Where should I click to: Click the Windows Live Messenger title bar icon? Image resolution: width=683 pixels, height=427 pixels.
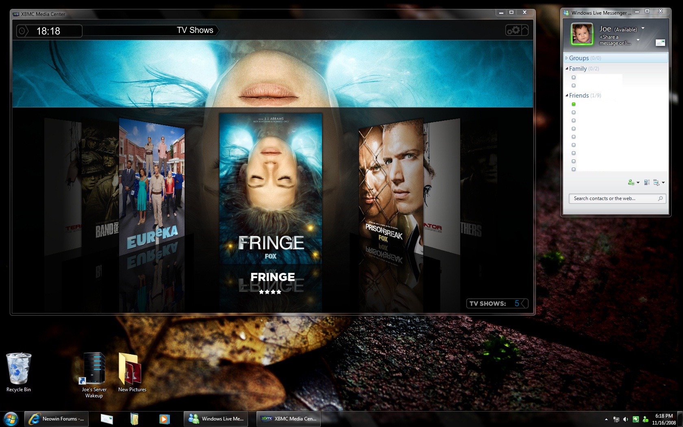[x=566, y=13]
